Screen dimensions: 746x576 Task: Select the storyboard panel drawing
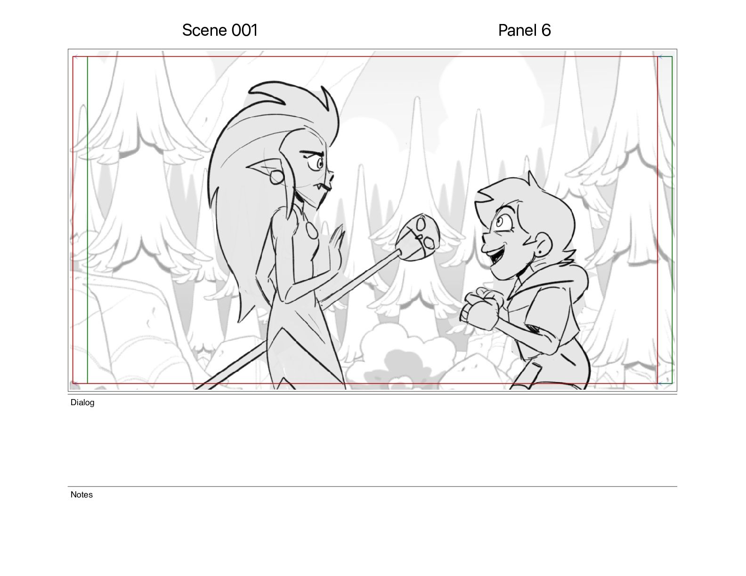point(373,220)
